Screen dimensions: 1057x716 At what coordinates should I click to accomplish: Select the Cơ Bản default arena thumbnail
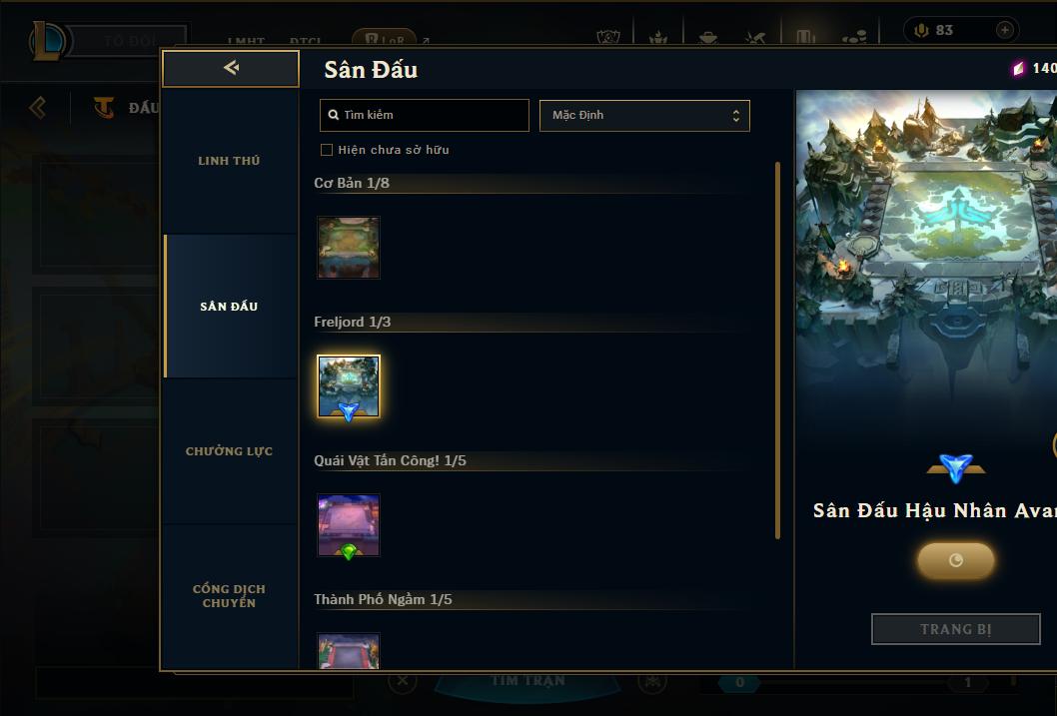(349, 248)
